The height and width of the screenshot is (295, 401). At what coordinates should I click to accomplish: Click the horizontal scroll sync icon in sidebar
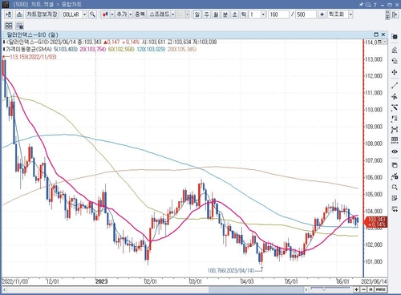pyautogui.click(x=395, y=209)
